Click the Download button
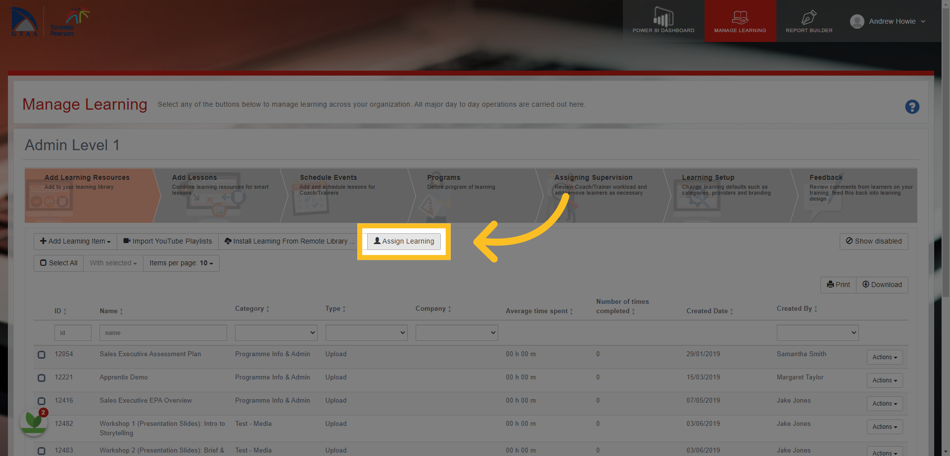Screen dimensions: 950x456 [x=882, y=285]
